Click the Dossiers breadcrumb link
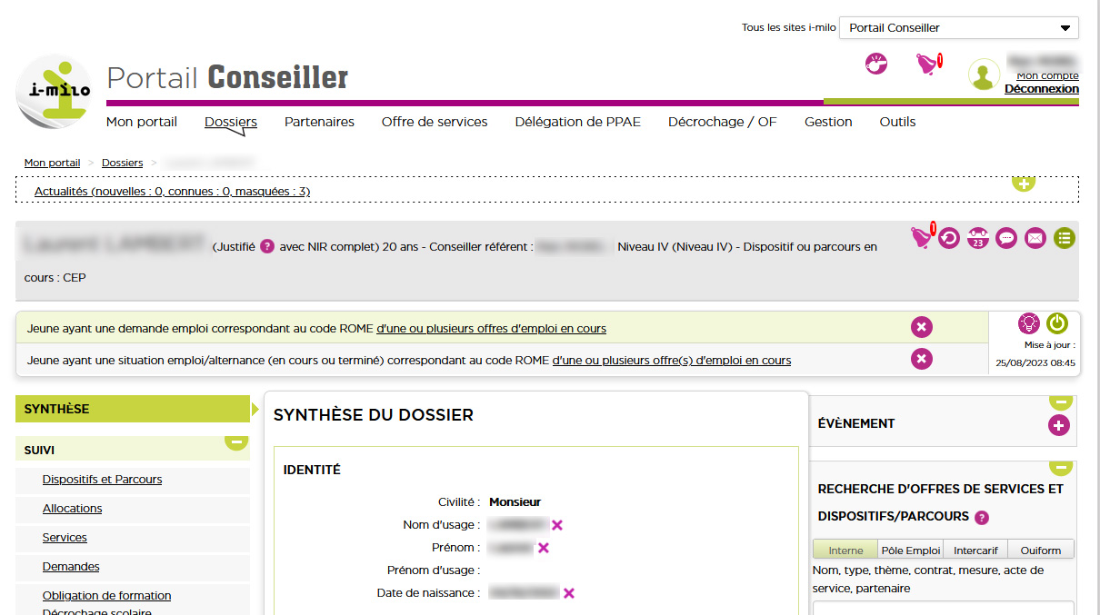1100x615 pixels. [123, 163]
